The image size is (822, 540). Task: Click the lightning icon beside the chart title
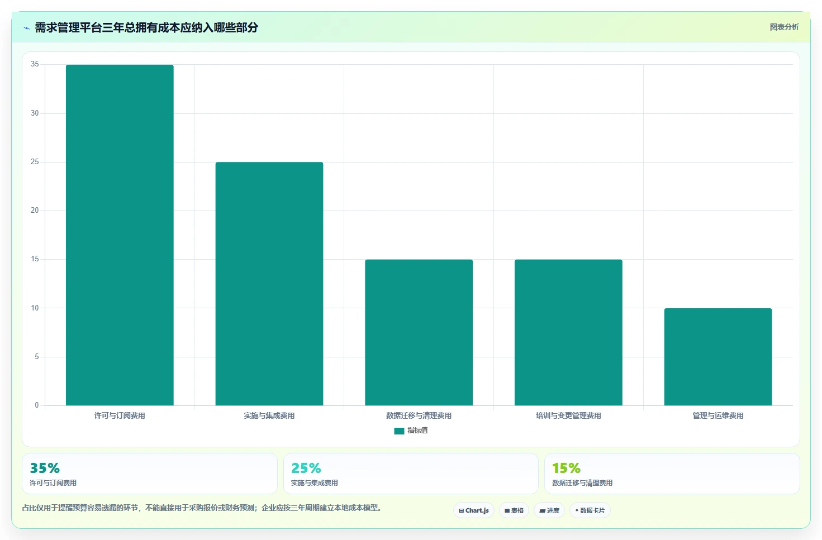(x=26, y=28)
